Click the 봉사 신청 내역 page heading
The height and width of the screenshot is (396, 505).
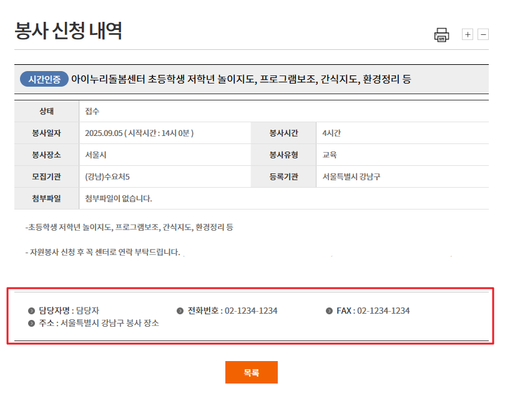coord(68,31)
